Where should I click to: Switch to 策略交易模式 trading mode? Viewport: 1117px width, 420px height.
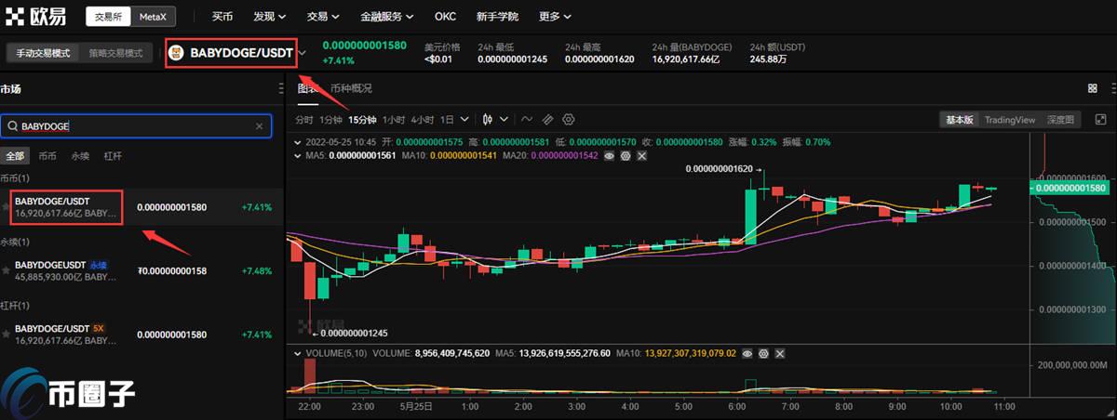click(116, 54)
